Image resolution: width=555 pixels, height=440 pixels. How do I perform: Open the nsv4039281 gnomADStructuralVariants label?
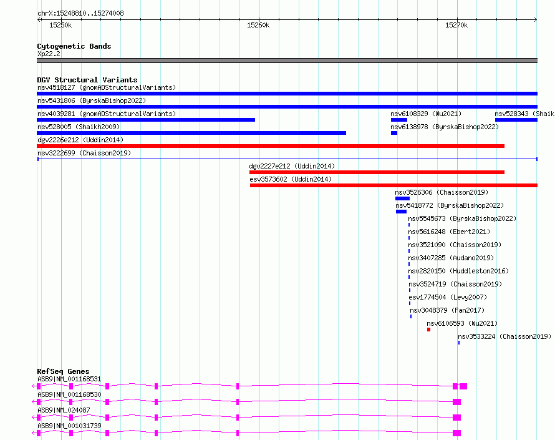click(x=107, y=114)
